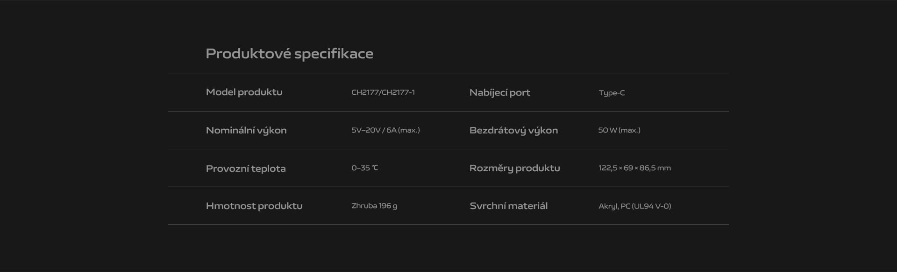This screenshot has height=272, width=897.
Task: Click the Produktové specifikace heading
Action: (x=289, y=54)
